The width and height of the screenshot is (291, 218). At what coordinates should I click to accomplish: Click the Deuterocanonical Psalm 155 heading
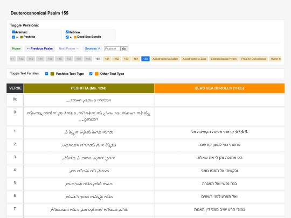(39, 13)
